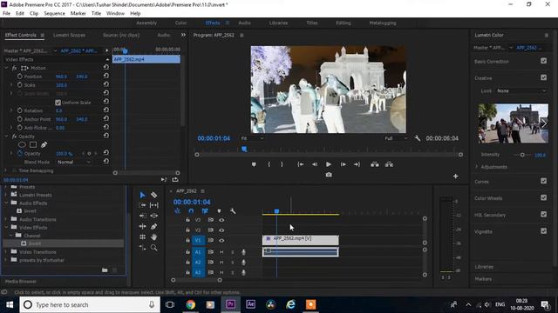Expand the Video Transitions folder
Viewport: 558px width, 313px height.
click(6, 252)
